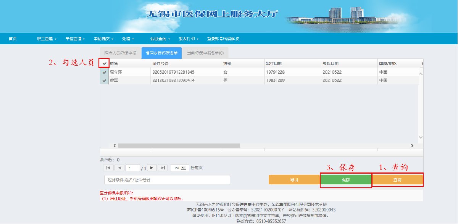Toggle the select-all checkbox in table header
This screenshot has width=458, height=224.
click(x=104, y=63)
